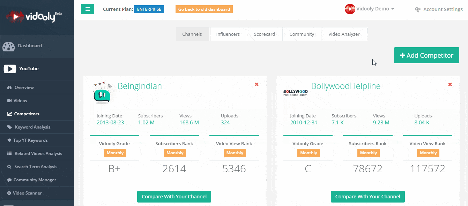
Task: Click the Dashboard gauge icon
Action: click(8, 46)
